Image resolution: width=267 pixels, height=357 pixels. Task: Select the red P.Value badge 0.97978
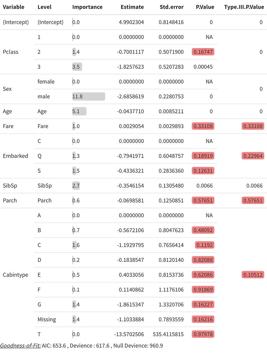point(203,334)
